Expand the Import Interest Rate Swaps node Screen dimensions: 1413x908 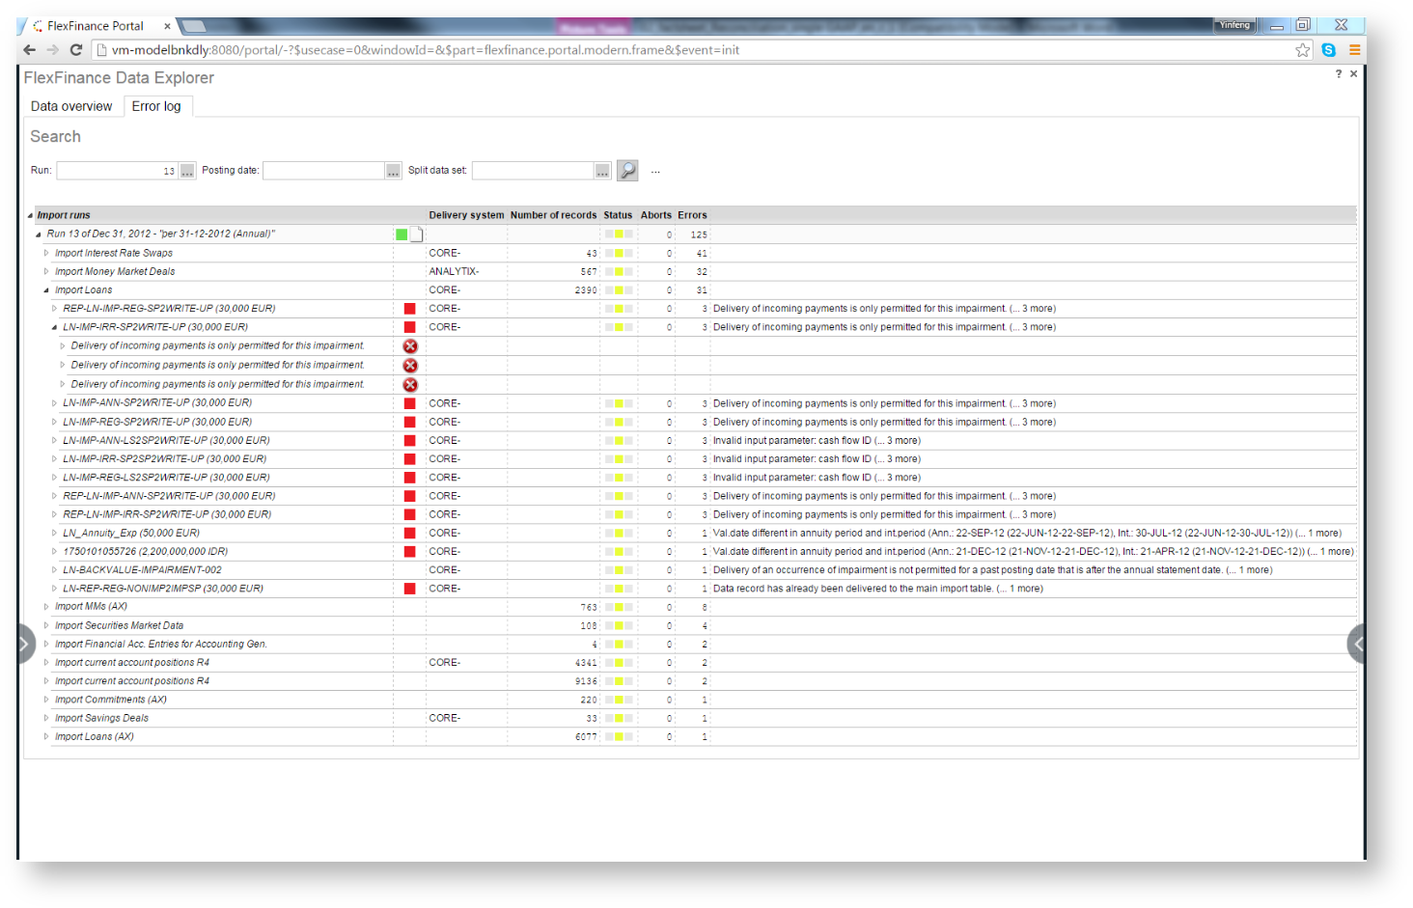pos(46,253)
